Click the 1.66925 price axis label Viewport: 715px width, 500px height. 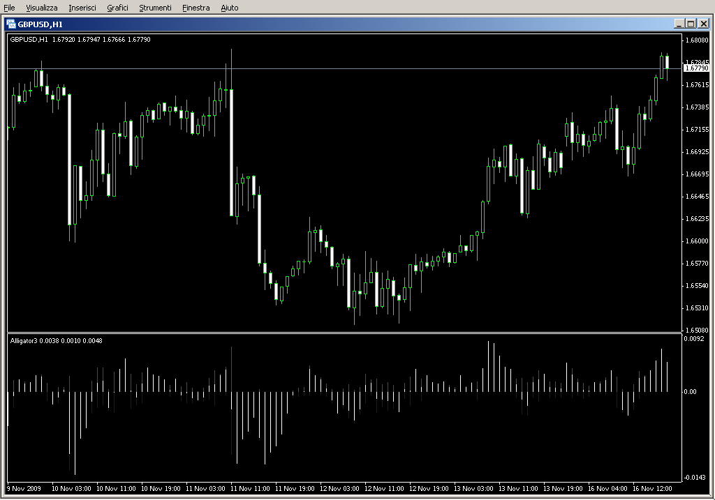coord(698,151)
